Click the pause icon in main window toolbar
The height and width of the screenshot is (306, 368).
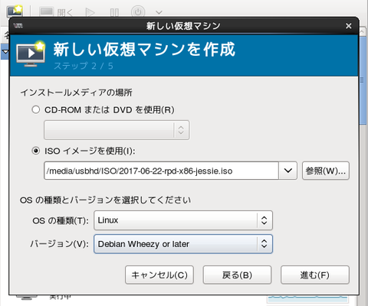pyautogui.click(x=114, y=12)
